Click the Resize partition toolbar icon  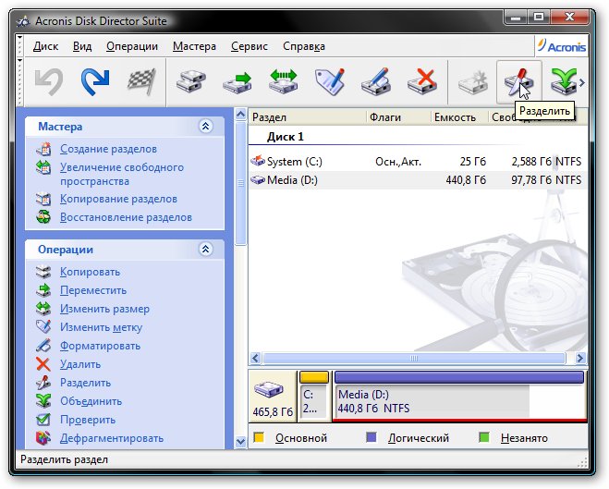tap(283, 82)
